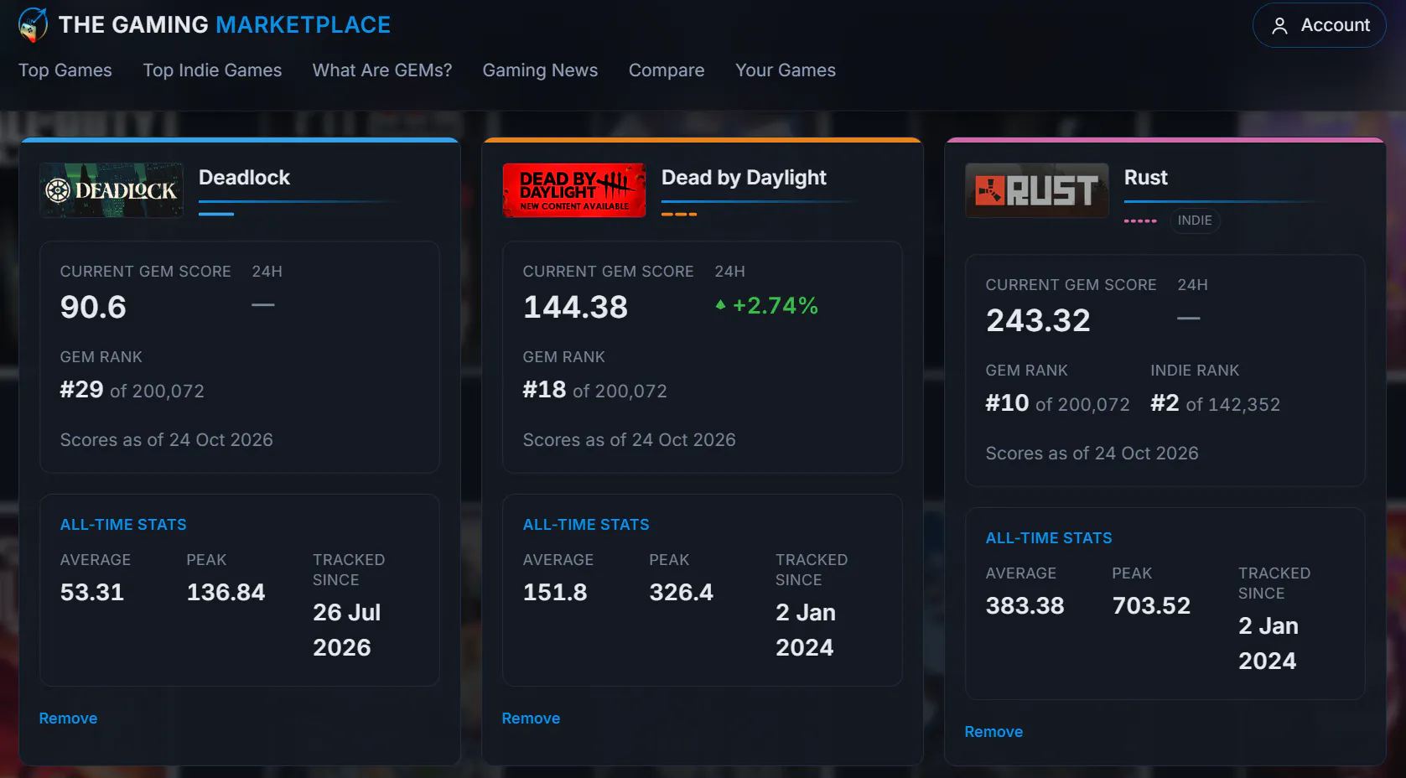Screen dimensions: 1406x778
Task: Click Rust's average value 383.38
Action: (x=1025, y=606)
